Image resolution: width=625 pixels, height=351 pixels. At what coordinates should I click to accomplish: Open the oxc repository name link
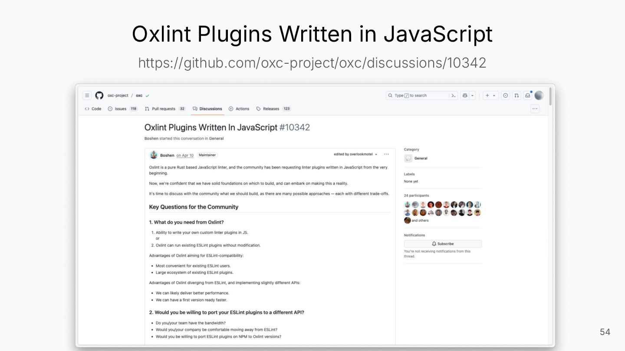point(139,95)
